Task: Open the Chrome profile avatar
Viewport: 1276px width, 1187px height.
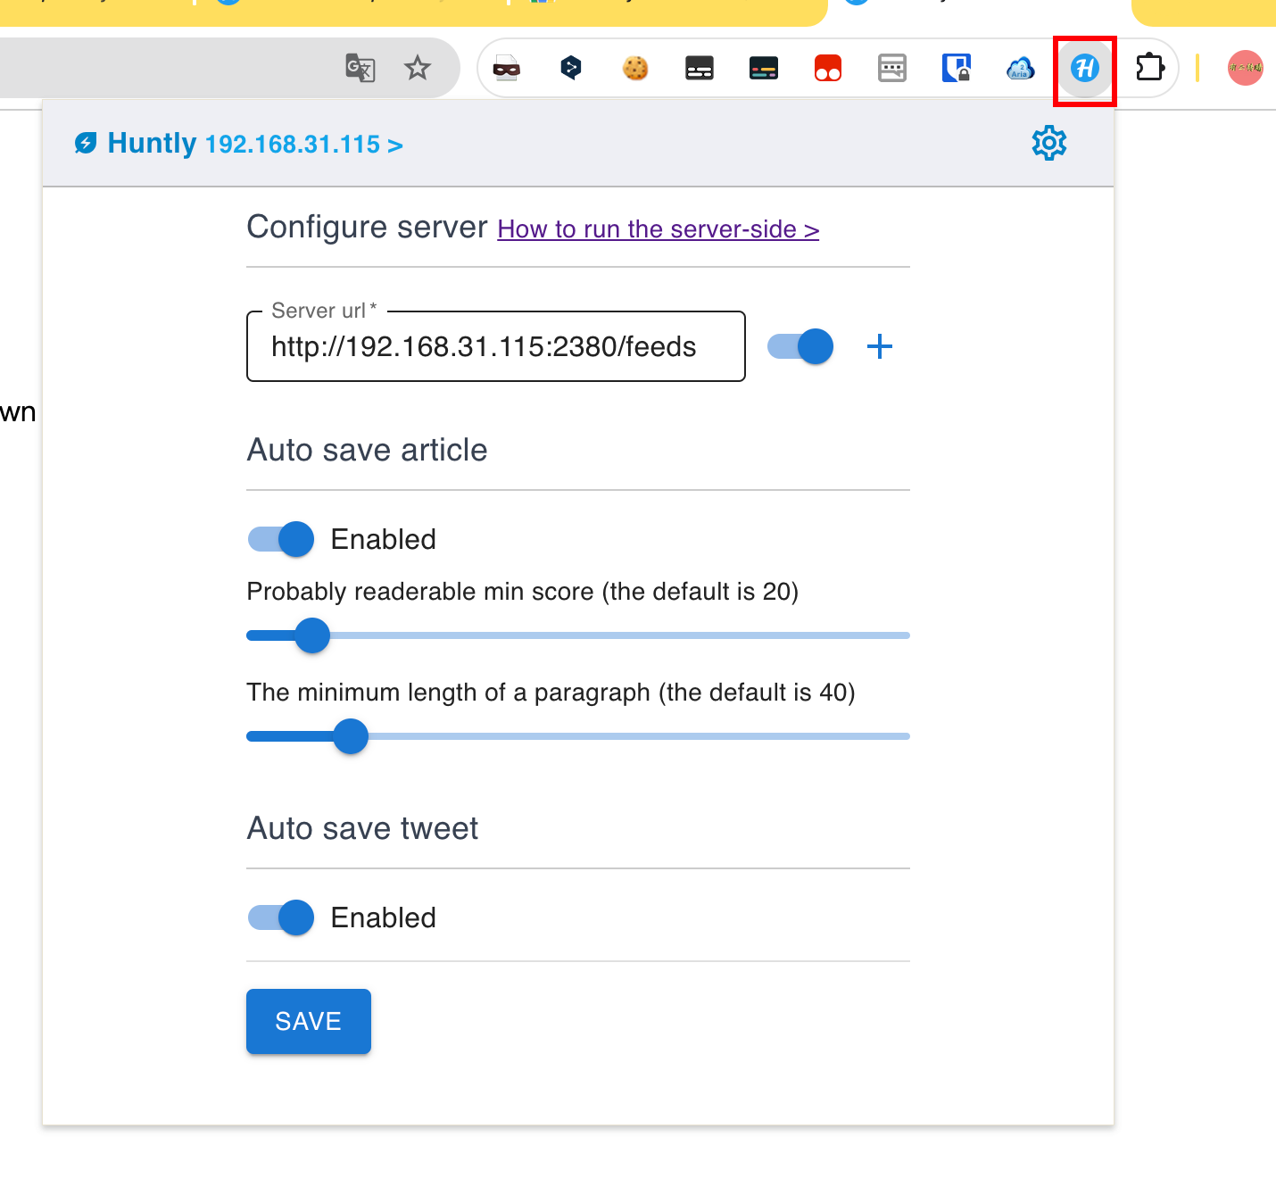Action: [x=1246, y=68]
